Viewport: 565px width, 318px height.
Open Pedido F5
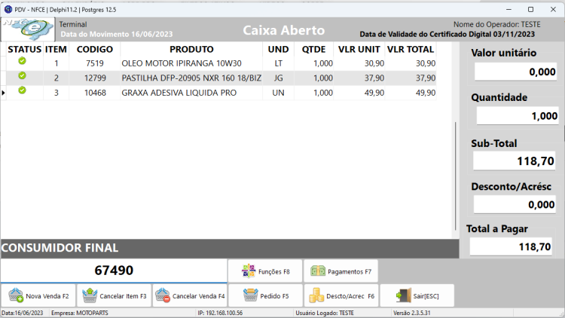(x=266, y=295)
